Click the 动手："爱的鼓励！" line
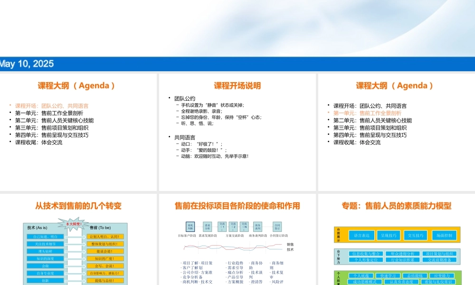 tap(204, 150)
